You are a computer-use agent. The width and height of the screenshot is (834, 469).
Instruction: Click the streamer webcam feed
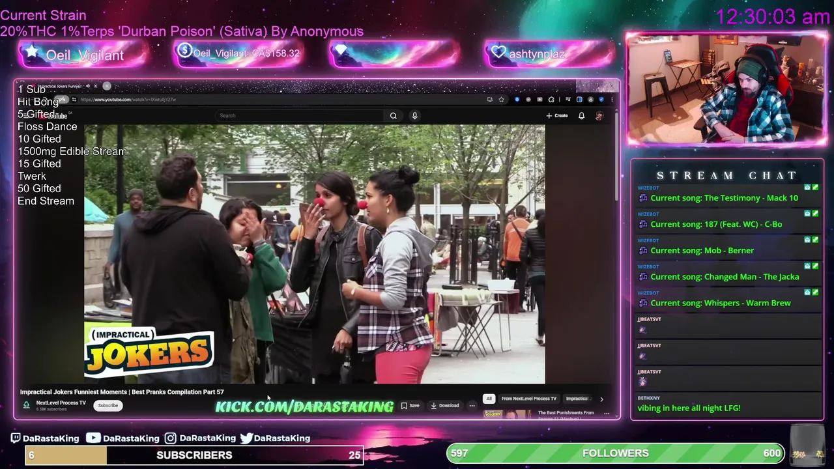726,89
